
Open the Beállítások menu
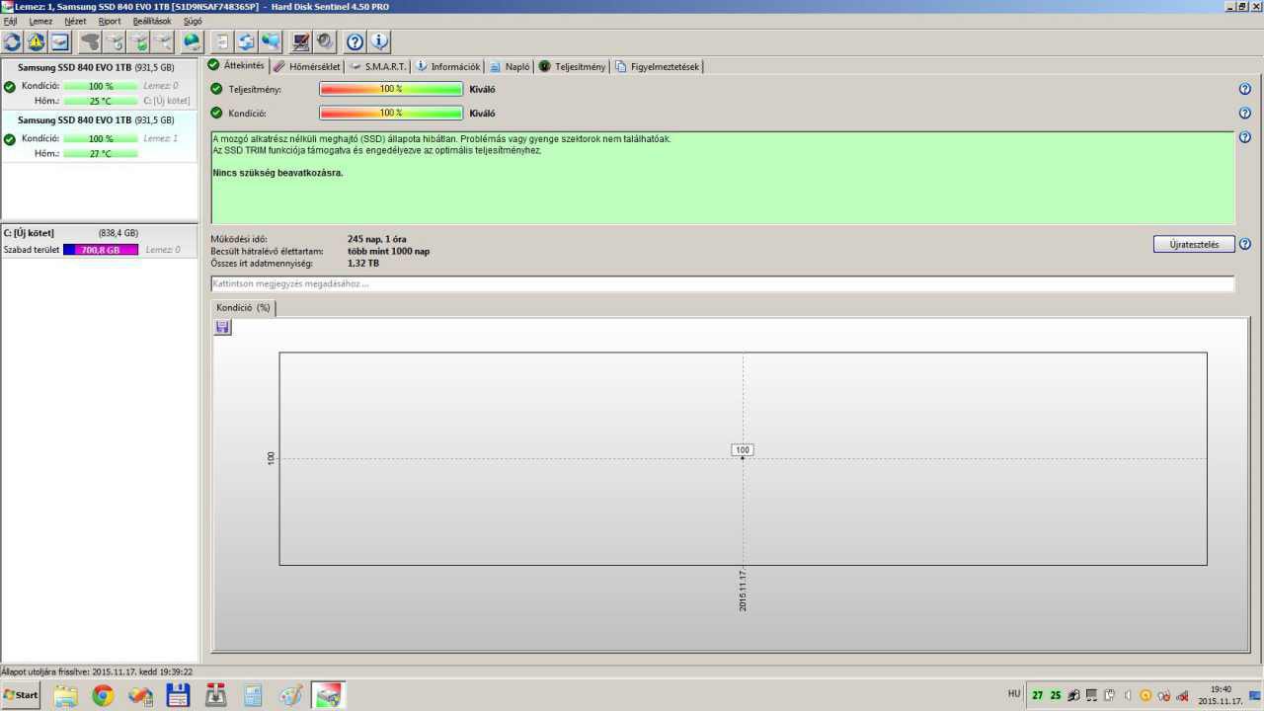pos(152,21)
